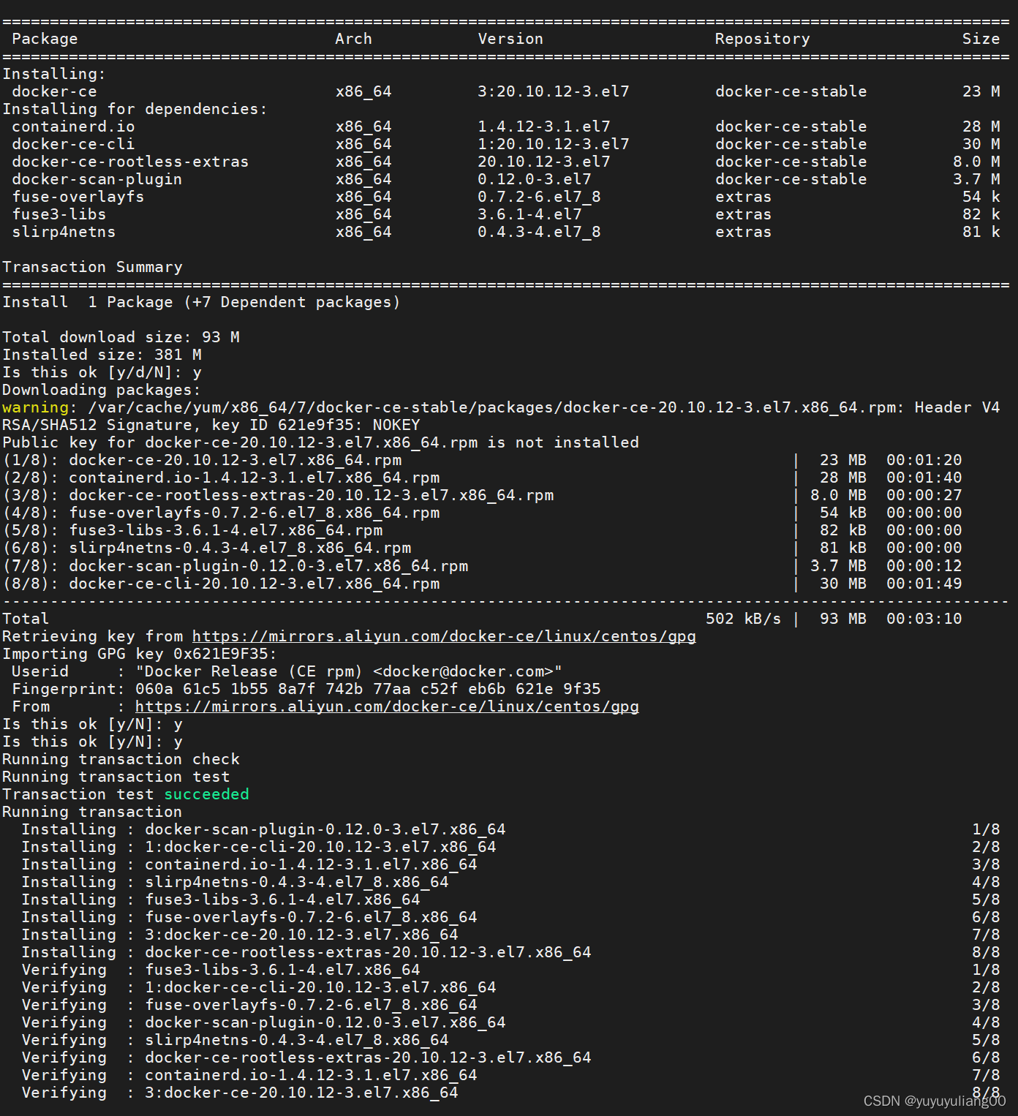Select the "Size" column header

(981, 39)
